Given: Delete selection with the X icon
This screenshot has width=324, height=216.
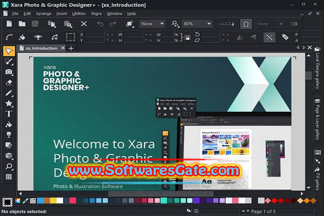Looking at the screenshot, I should pos(84,24).
